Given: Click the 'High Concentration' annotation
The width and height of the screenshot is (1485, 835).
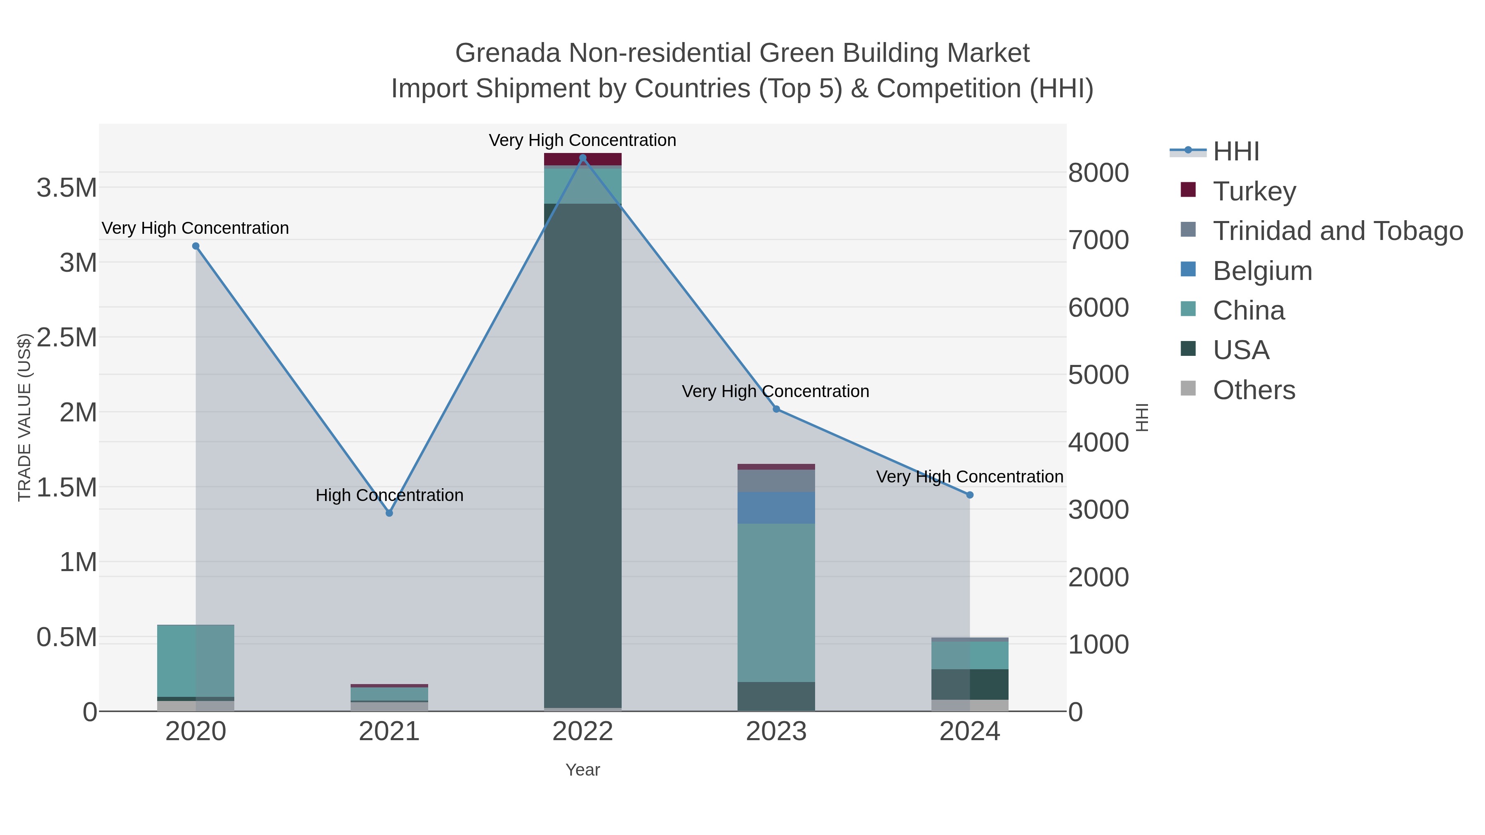Looking at the screenshot, I should [389, 495].
